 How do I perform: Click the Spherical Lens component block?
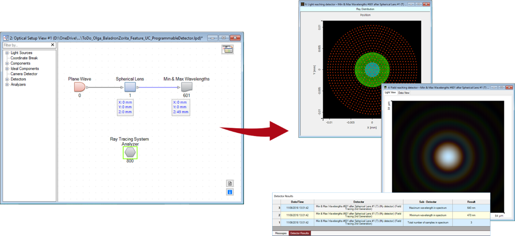click(x=130, y=87)
